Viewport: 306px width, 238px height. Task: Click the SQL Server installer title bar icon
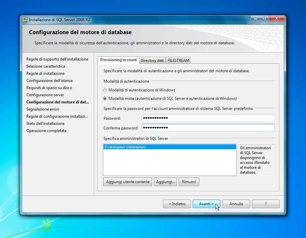(x=25, y=20)
